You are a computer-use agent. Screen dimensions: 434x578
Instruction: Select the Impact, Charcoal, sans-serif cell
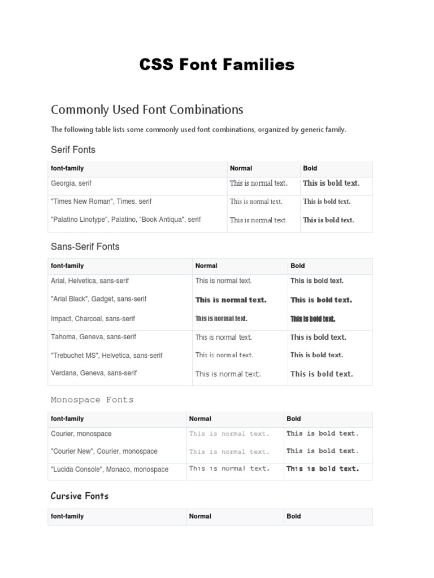point(93,319)
